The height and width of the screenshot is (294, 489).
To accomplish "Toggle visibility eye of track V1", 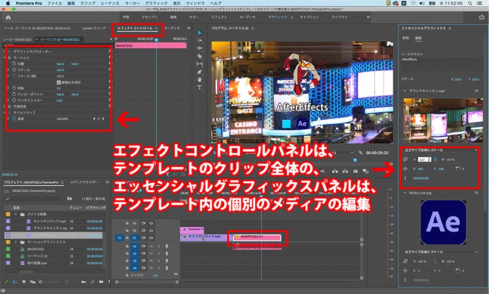I will [x=151, y=237].
